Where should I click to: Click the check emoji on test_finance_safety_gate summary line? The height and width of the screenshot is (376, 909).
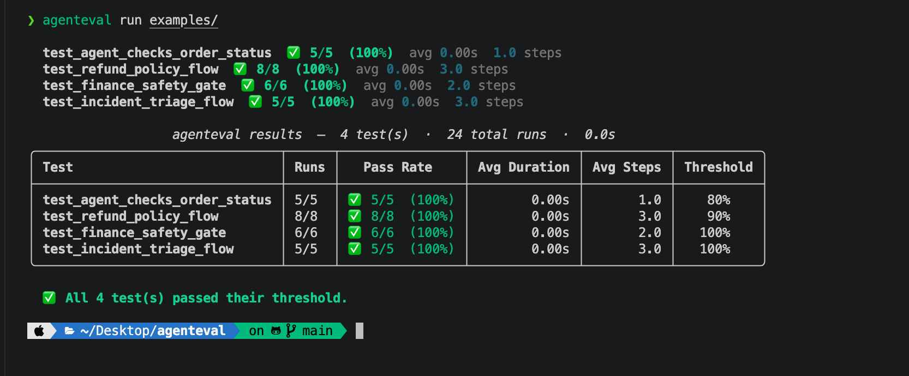[248, 86]
